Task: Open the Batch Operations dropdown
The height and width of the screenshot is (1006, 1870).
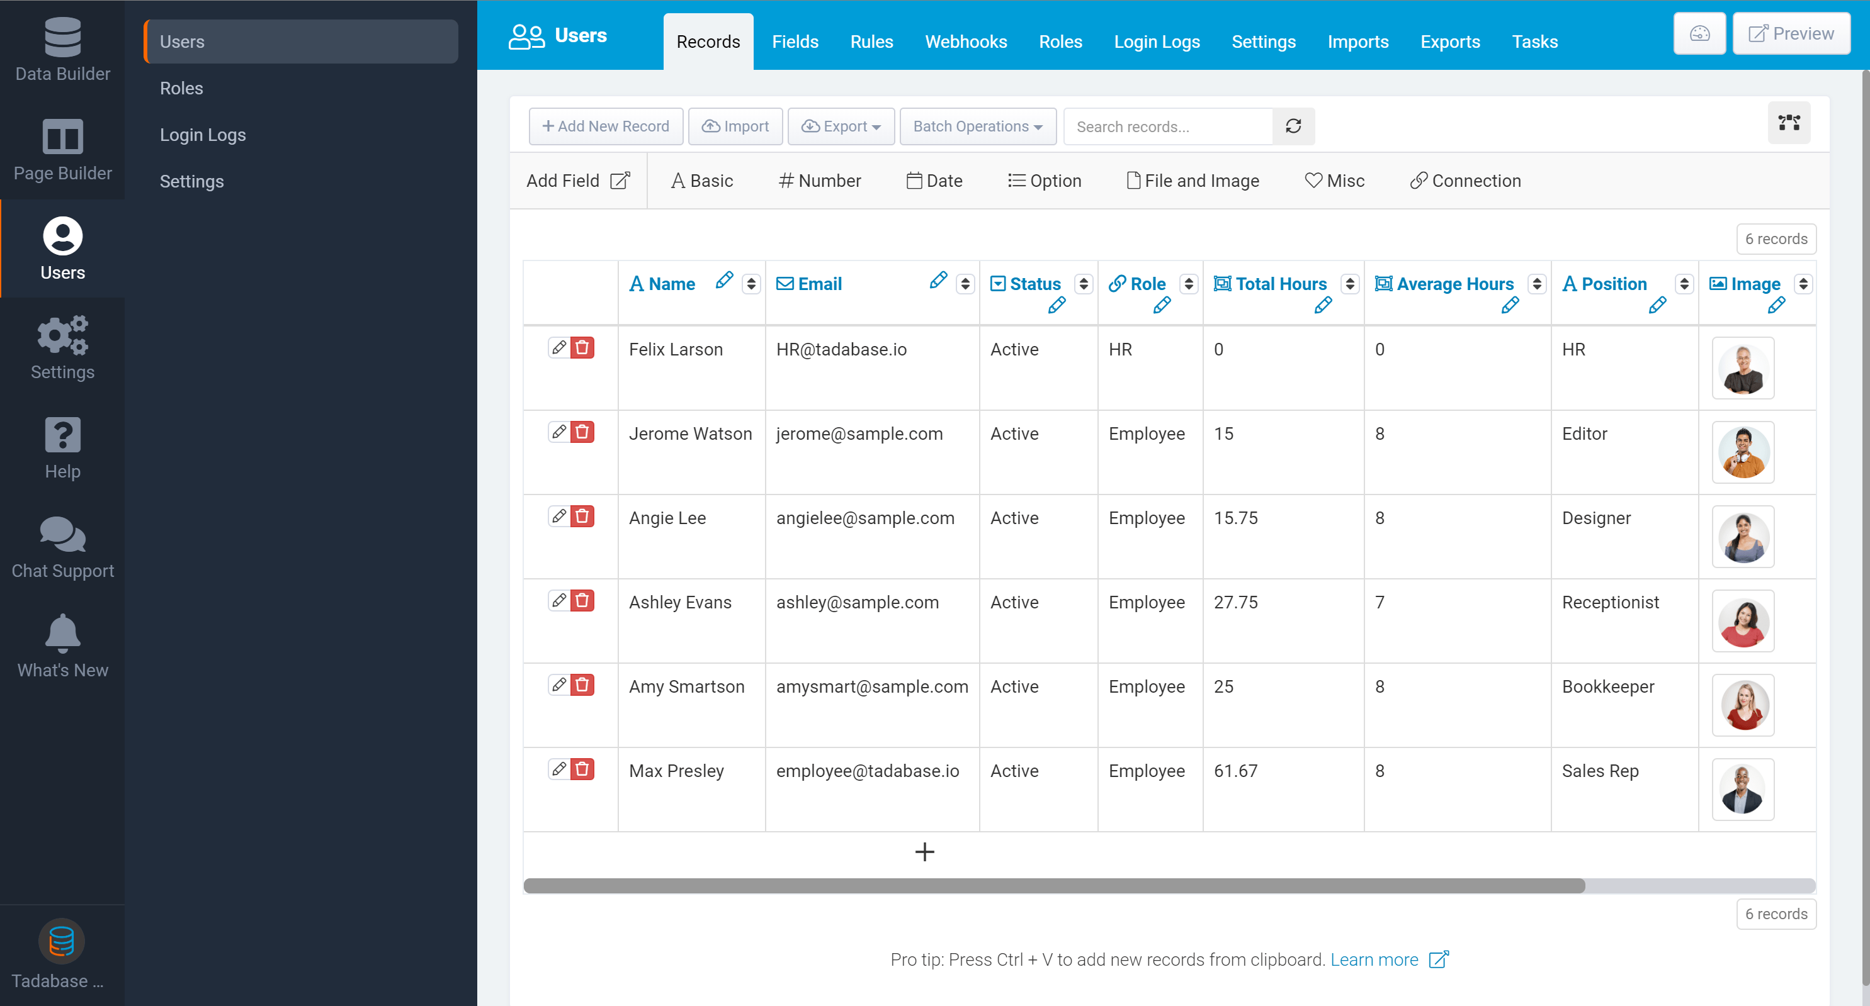Action: 977,126
